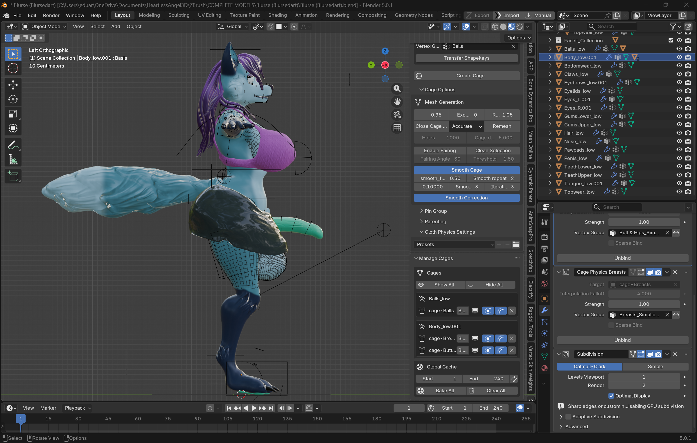Image resolution: width=697 pixels, height=443 pixels.
Task: Select the Annotate tool
Action: coord(13,145)
